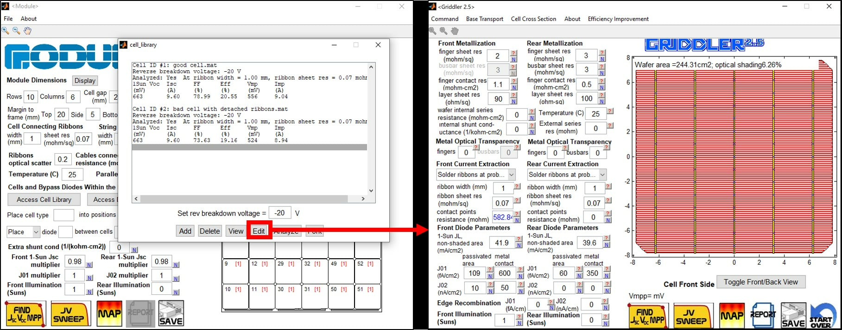Click N button beside Rear 1-Sun Jsc multiplier
This screenshot has width=842, height=330.
click(176, 265)
